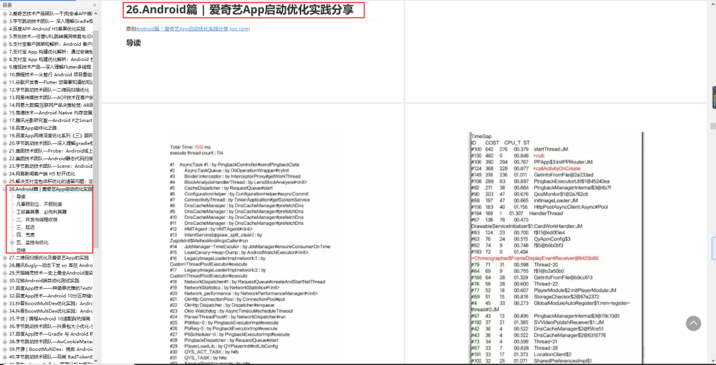Viewport: 716px width, 365px height.
Task: Jump to 18.百度App组件化之路
Action: 32,128
